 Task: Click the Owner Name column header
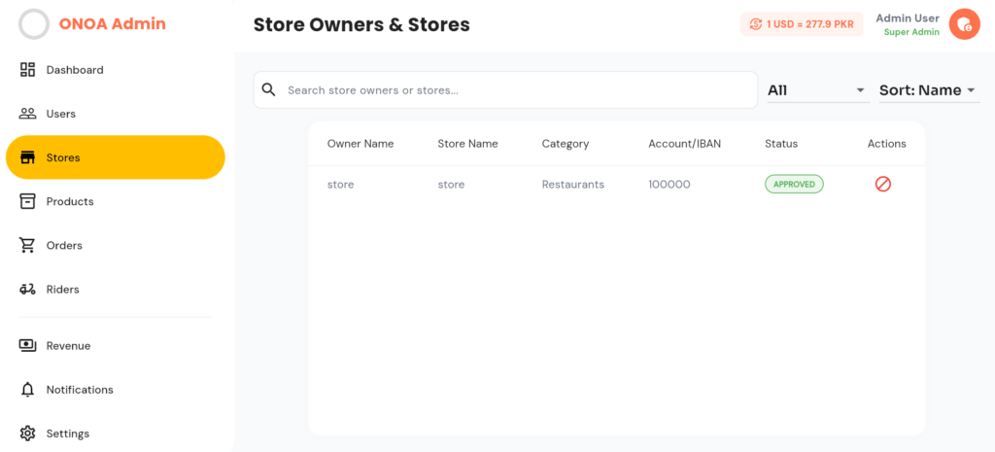click(360, 144)
